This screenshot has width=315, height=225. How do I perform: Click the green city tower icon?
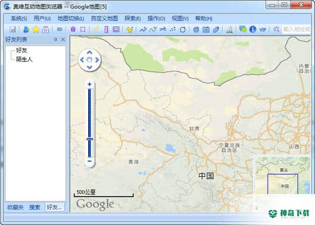pos(229,30)
